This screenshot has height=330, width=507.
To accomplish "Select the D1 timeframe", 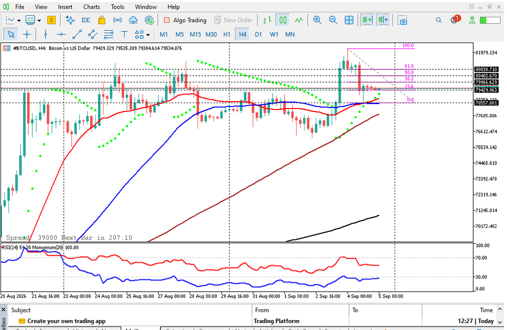I will tap(258, 34).
